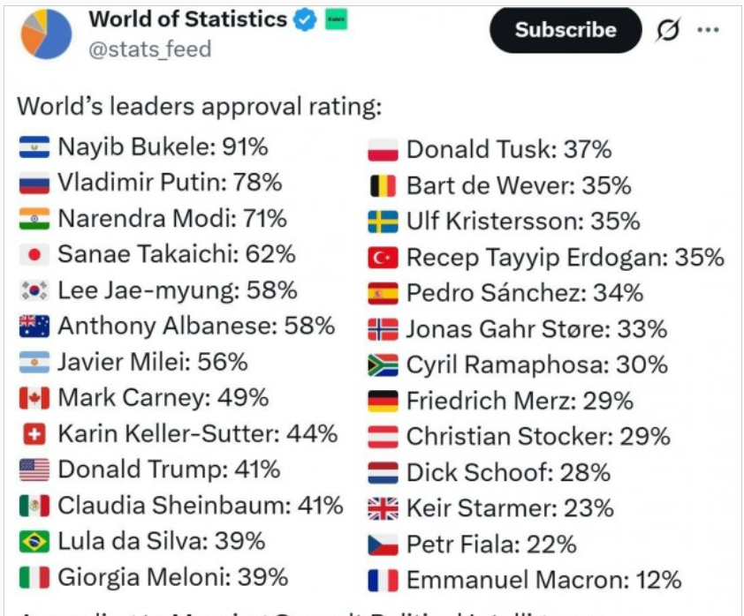
Task: Open the three-dot more options menu
Action: pyautogui.click(x=708, y=30)
